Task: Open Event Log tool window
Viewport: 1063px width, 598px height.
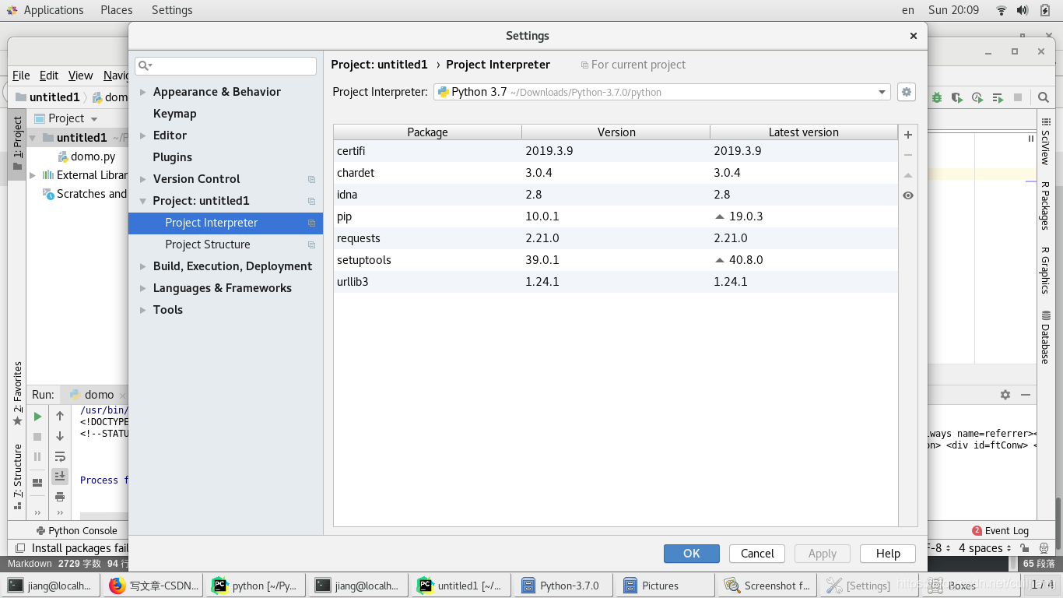Action: point(1001,531)
